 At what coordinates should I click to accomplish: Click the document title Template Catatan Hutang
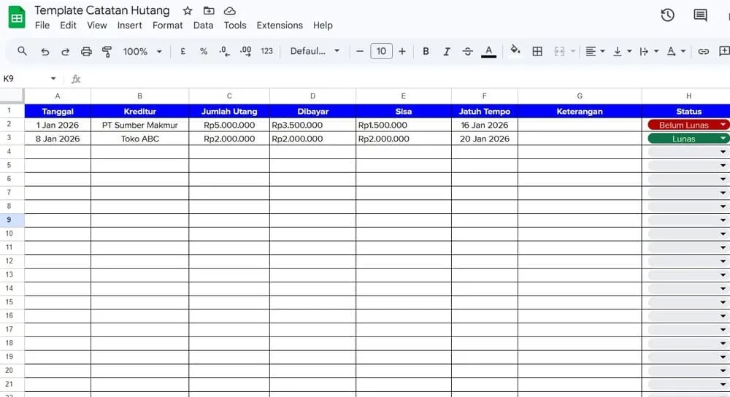pos(102,10)
